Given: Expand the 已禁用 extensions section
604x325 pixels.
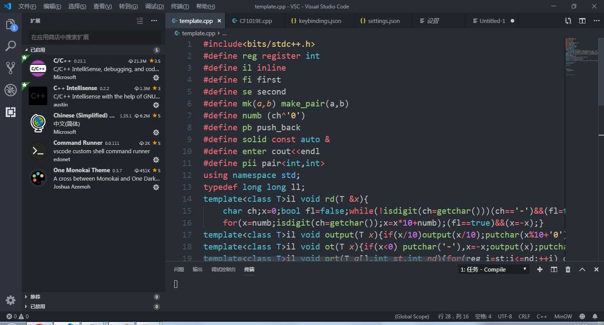Looking at the screenshot, I should pyautogui.click(x=93, y=306).
